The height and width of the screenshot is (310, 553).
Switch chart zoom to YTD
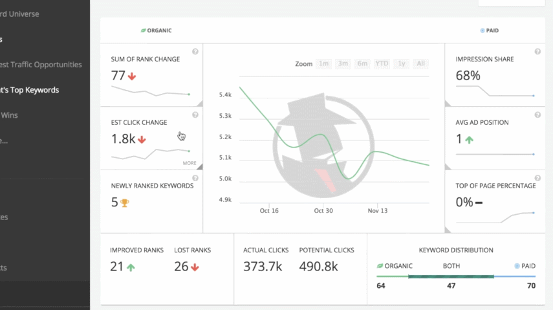pyautogui.click(x=382, y=63)
